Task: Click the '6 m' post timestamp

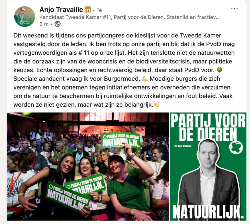Action: pyautogui.click(x=44, y=24)
